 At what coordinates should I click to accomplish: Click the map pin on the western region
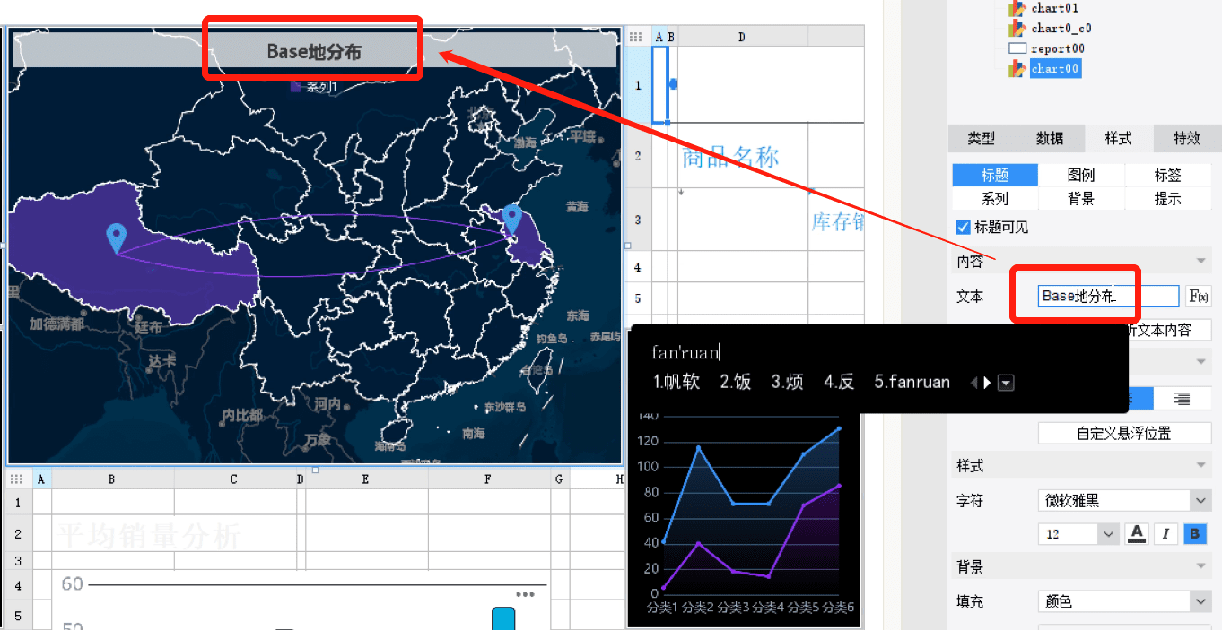116,239
